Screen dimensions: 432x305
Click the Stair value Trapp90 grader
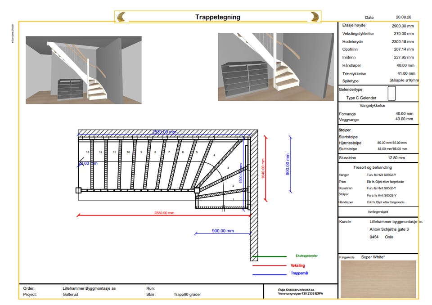187,295
